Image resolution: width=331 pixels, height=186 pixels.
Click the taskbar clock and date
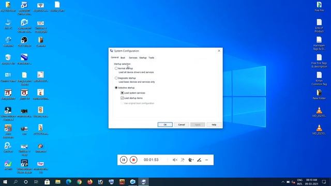click(311, 182)
